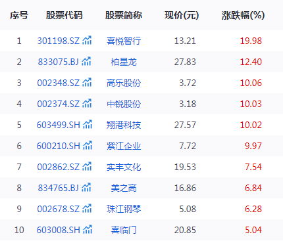Open chart icon beside 603008.SH
This screenshot has width=283, height=243.
(x=88, y=229)
